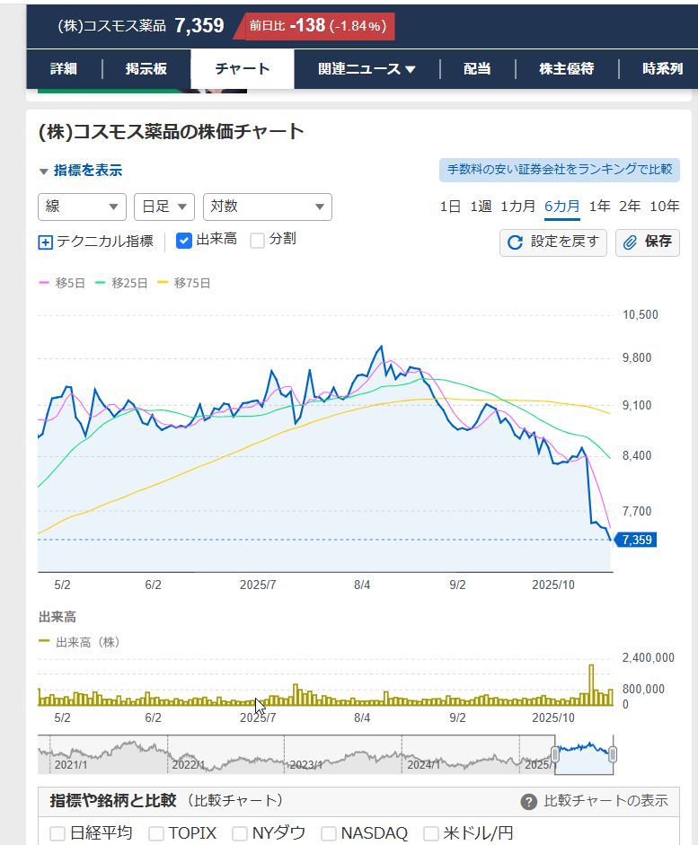Check the 日経平均 comparison box
The width and height of the screenshot is (698, 845).
pyautogui.click(x=57, y=833)
